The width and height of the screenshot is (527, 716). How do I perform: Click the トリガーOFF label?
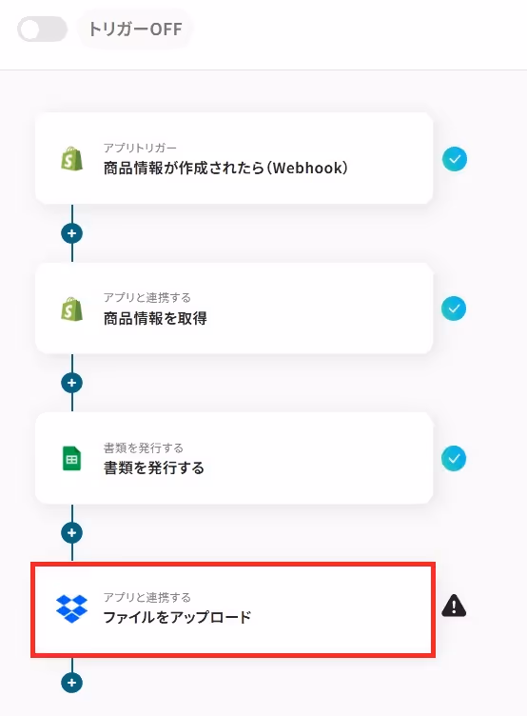135,30
